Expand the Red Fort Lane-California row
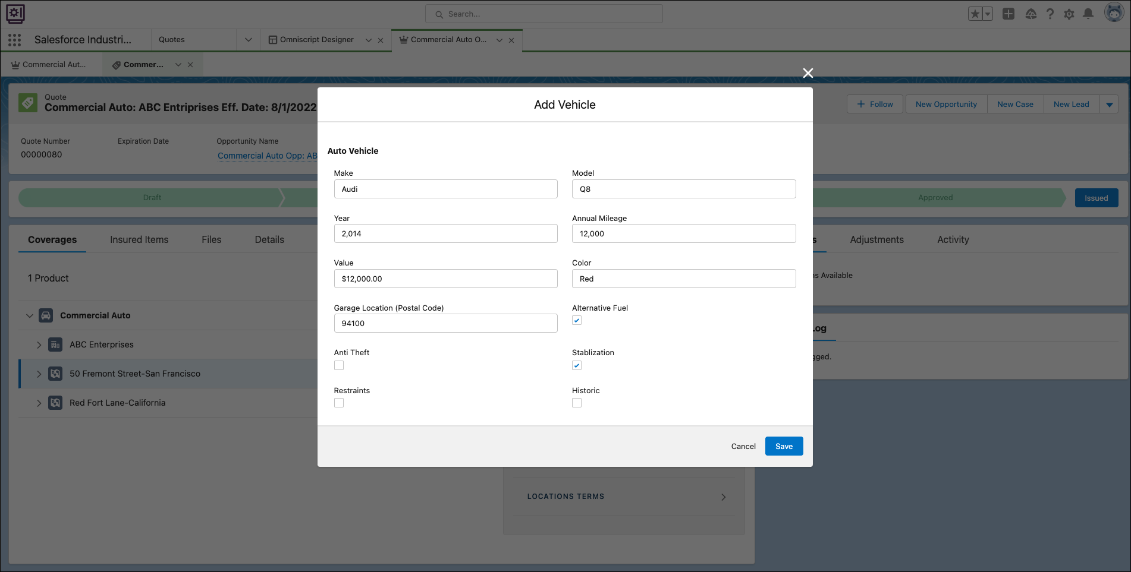Screen dimensions: 1131x572 tap(39, 403)
